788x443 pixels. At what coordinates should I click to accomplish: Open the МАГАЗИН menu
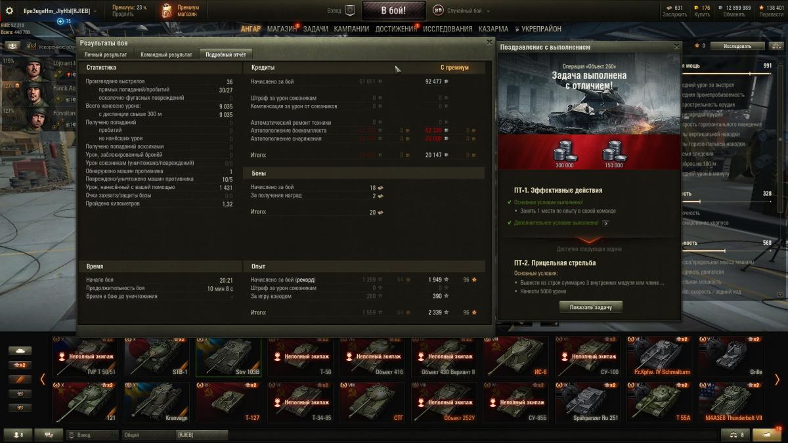(x=282, y=29)
